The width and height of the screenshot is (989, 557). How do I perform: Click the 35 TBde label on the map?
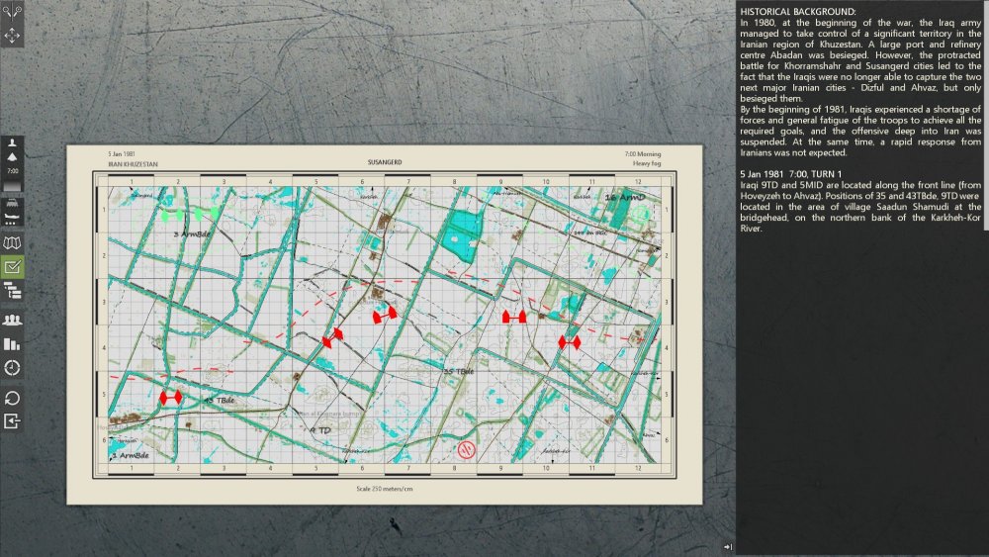click(458, 372)
